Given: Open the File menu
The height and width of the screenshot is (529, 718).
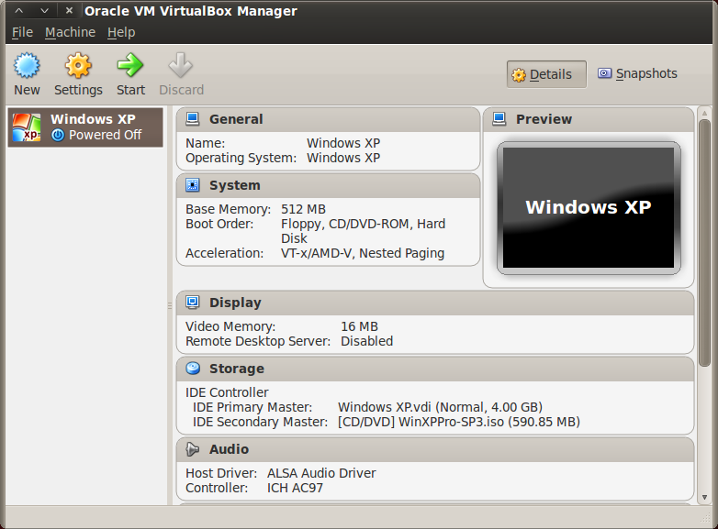Looking at the screenshot, I should [x=22, y=32].
